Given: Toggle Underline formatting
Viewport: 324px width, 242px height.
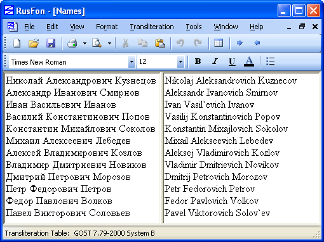Looking at the screenshot, I should 232,61.
